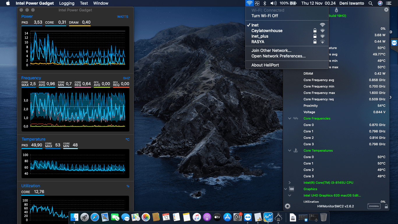Click the Power section title
The height and width of the screenshot is (224, 398).
point(27,16)
